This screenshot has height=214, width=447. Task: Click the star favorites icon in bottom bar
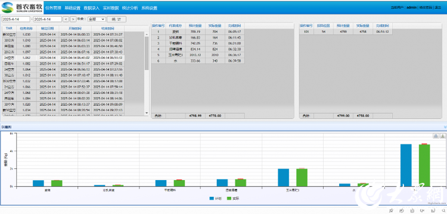tap(391, 210)
